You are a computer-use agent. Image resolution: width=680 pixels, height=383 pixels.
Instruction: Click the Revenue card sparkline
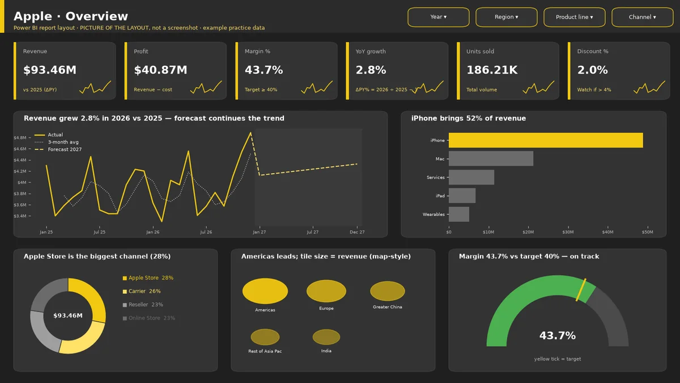95,87
